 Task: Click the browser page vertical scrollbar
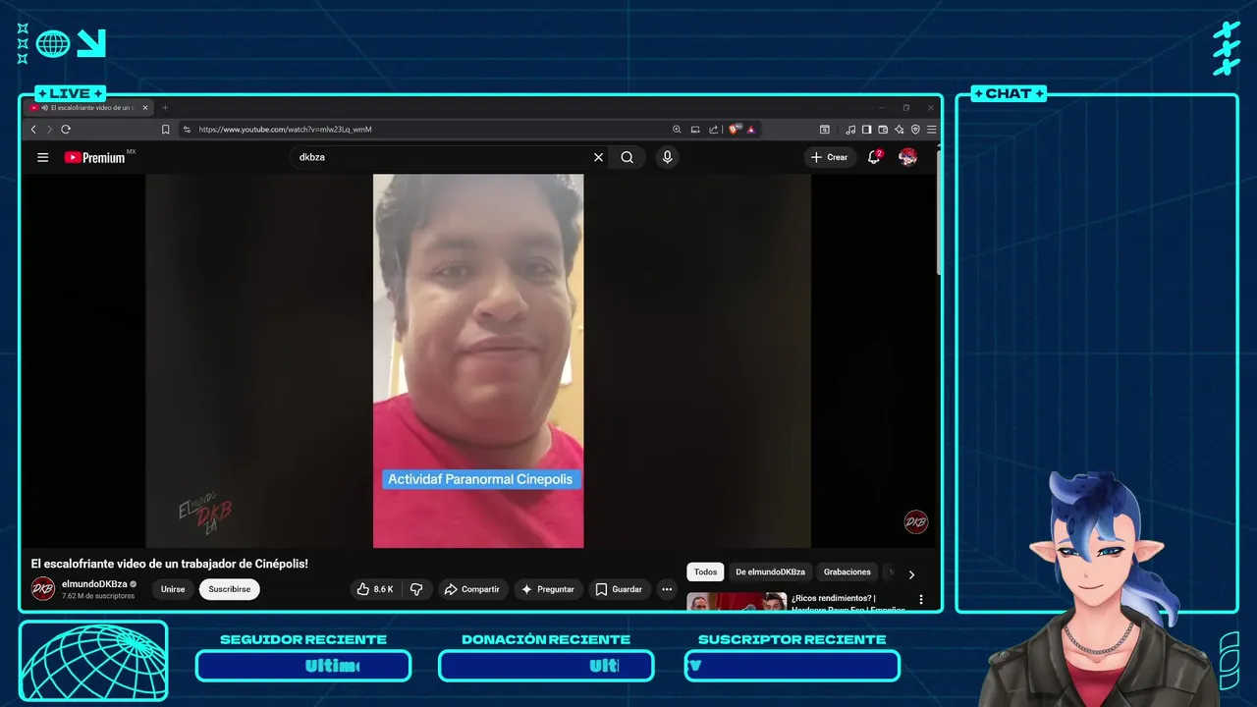[938, 211]
